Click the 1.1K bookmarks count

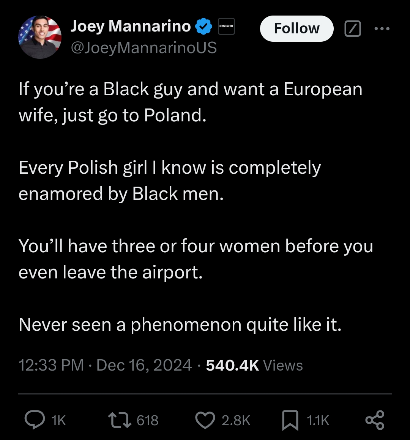tap(318, 421)
